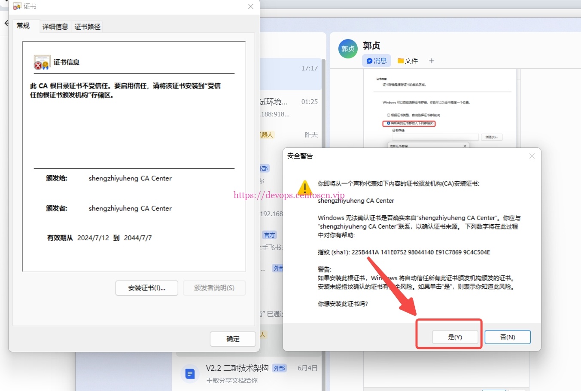Click the yellow warning triangle icon
The height and width of the screenshot is (391, 581).
pyautogui.click(x=305, y=188)
